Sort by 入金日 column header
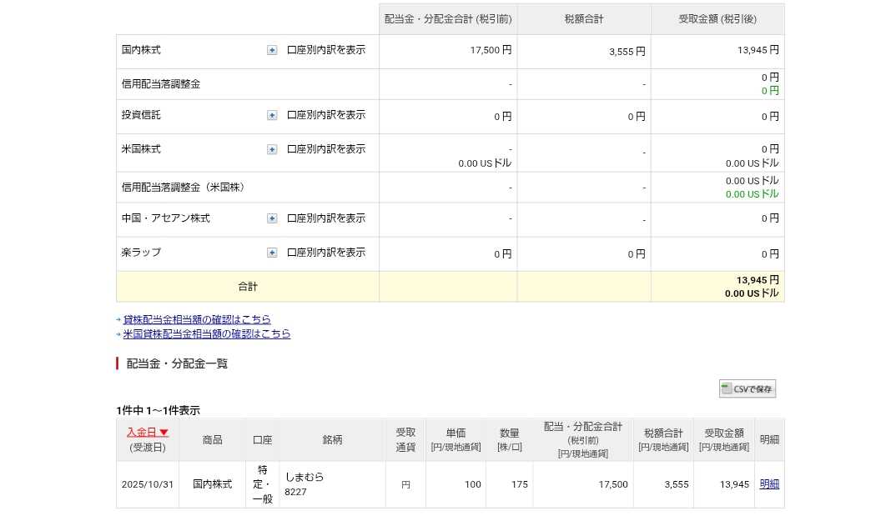The width and height of the screenshot is (896, 516). pos(148,433)
